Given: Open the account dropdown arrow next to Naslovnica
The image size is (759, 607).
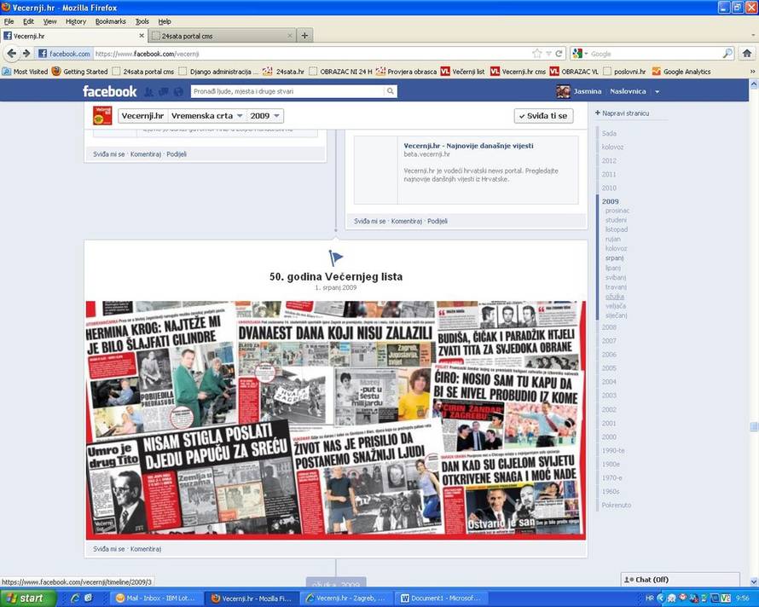Looking at the screenshot, I should click(655, 91).
